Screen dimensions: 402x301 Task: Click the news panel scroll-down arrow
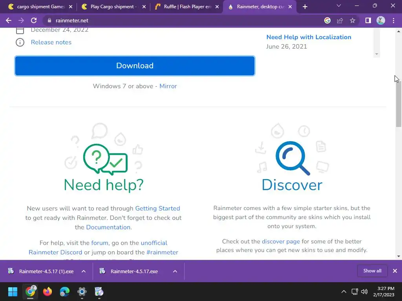376,54
